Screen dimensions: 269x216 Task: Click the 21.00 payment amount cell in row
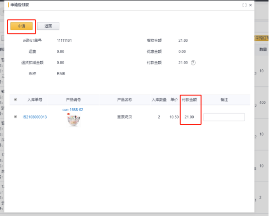click(x=189, y=117)
